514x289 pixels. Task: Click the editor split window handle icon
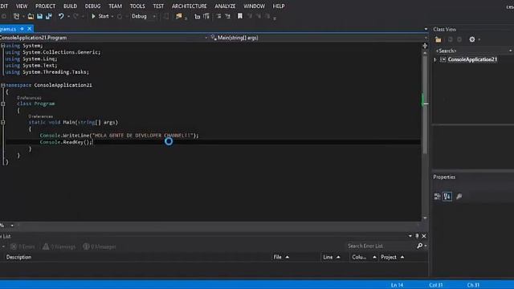pyautogui.click(x=425, y=46)
